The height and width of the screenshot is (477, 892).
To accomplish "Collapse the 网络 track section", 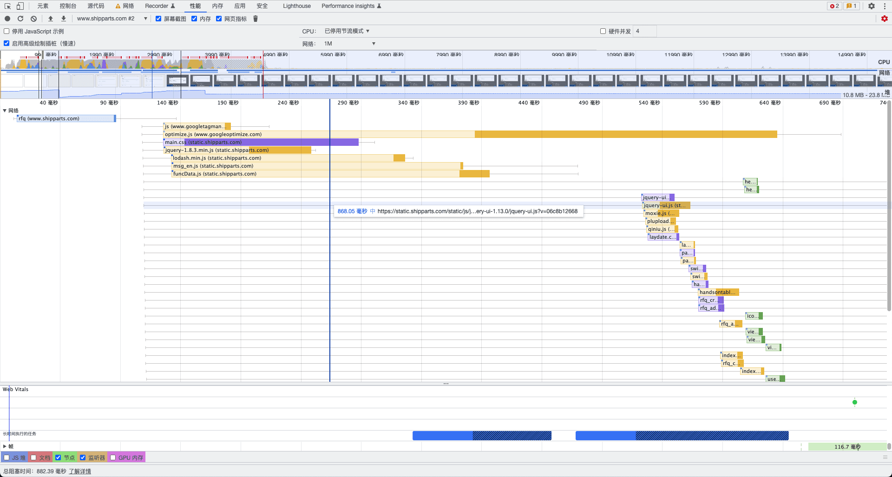I will pyautogui.click(x=5, y=111).
